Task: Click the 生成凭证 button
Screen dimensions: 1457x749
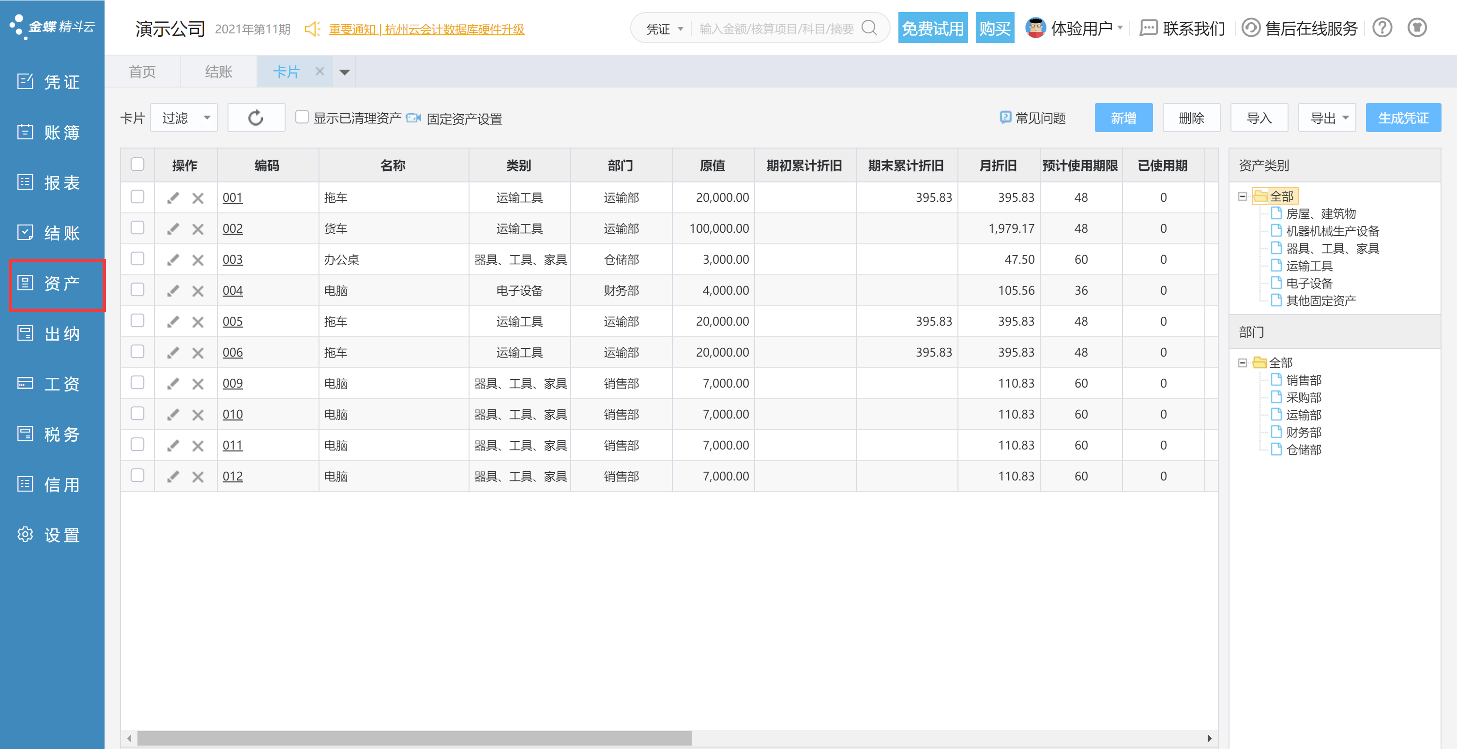Action: (x=1403, y=118)
